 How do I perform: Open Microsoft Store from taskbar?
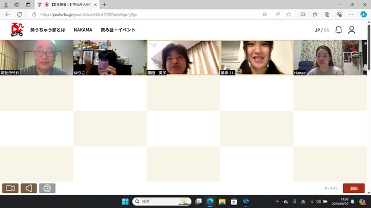click(x=234, y=202)
